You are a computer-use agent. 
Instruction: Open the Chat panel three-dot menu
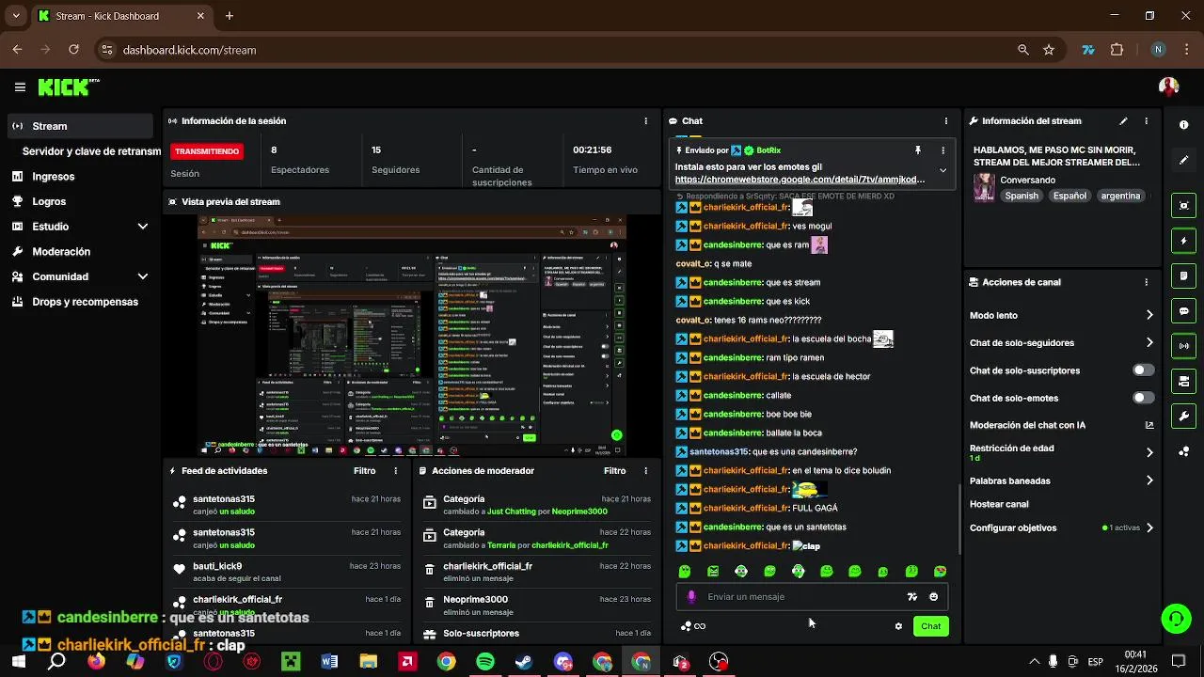click(946, 121)
